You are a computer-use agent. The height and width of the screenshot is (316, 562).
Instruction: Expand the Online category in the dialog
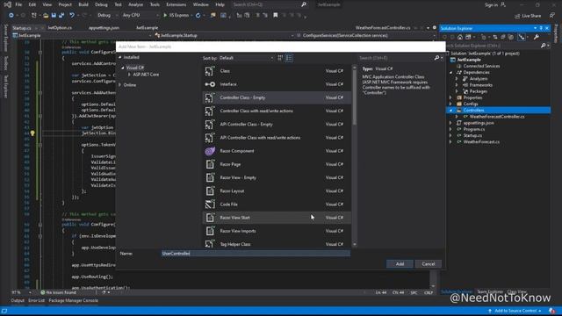coord(120,85)
